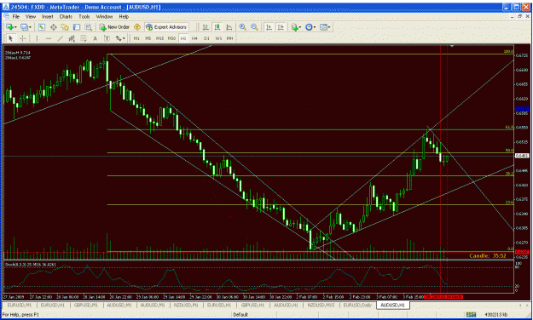
Task: Select the Fibonacci retracement tool
Action: click(x=84, y=38)
